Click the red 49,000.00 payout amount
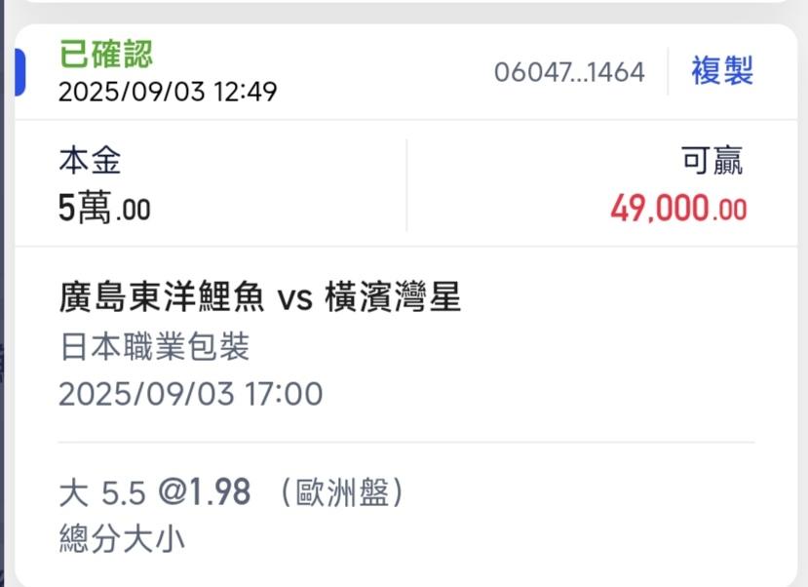Screen dimensions: 808x587 pos(678,209)
